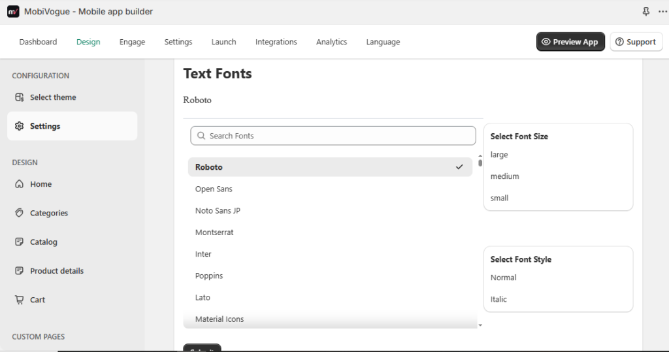Pick the Poppins font
This screenshot has height=352, width=669.
tap(330, 276)
